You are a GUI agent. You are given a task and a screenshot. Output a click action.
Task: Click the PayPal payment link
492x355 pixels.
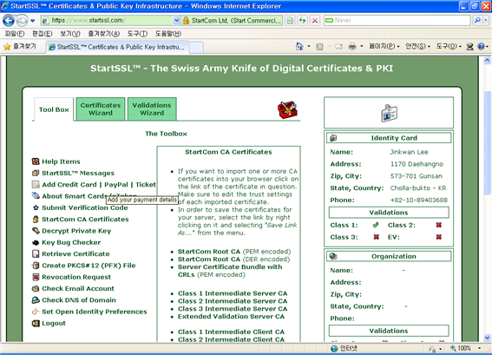pos(116,185)
